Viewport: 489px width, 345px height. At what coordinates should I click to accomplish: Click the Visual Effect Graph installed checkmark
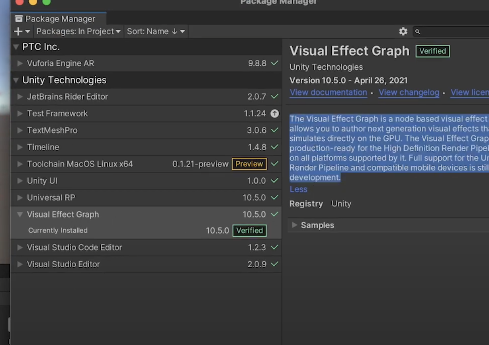(275, 214)
